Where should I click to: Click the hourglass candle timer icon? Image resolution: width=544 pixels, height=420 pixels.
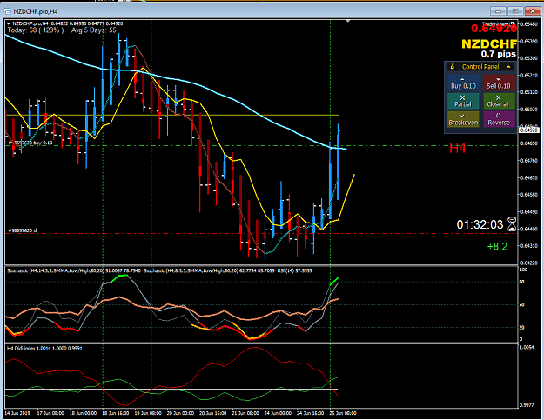[512, 224]
